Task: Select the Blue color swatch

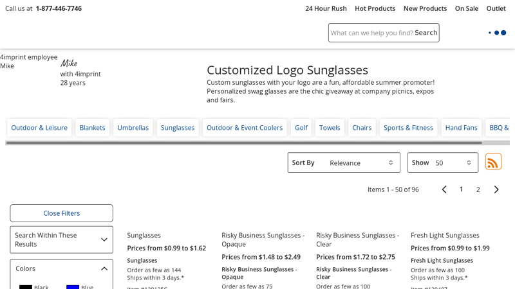Action: (73, 286)
